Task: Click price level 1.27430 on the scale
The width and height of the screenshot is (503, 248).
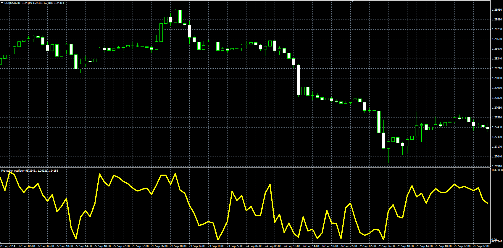Action: (497, 127)
